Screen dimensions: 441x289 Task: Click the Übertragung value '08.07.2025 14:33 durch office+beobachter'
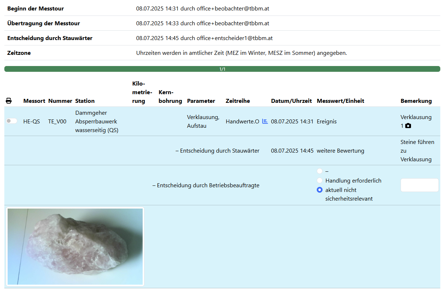[x=203, y=23]
